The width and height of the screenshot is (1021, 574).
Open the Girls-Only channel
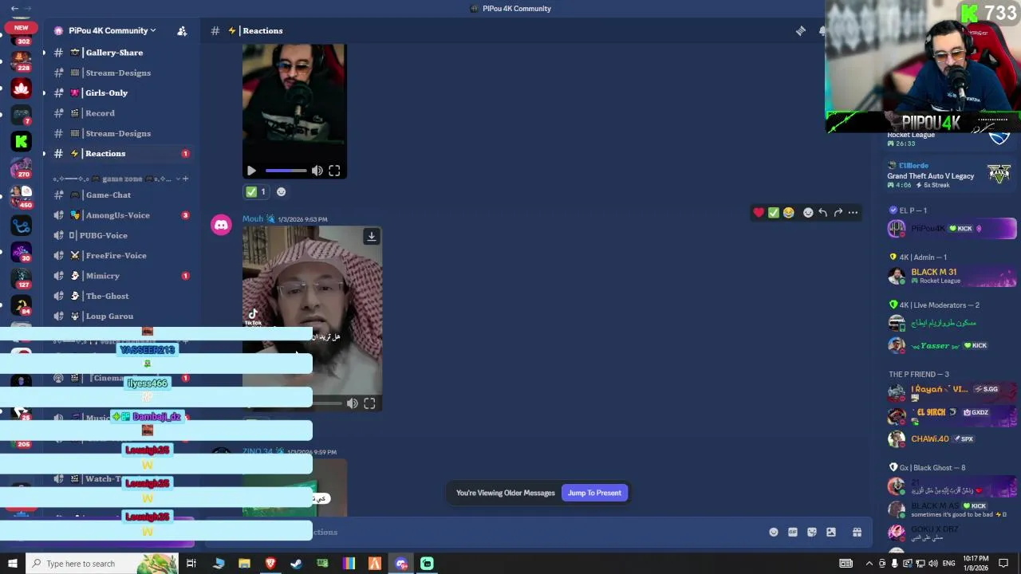(120, 92)
